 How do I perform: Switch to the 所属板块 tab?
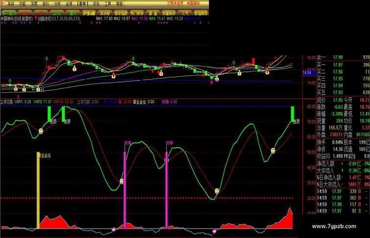click(169, 13)
